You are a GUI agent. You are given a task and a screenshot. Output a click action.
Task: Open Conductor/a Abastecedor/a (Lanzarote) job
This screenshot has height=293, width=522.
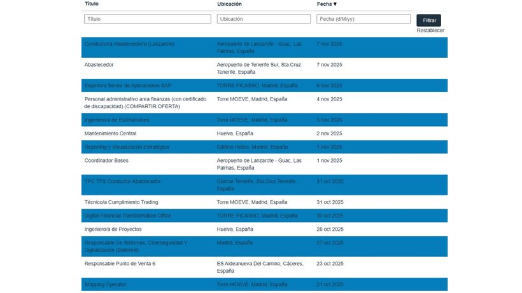point(129,44)
